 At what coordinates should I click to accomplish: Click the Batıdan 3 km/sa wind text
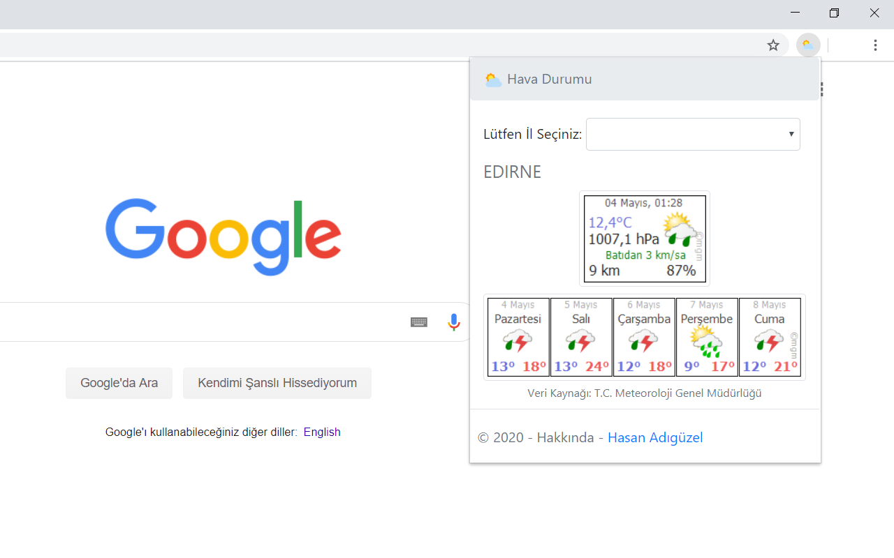(645, 255)
